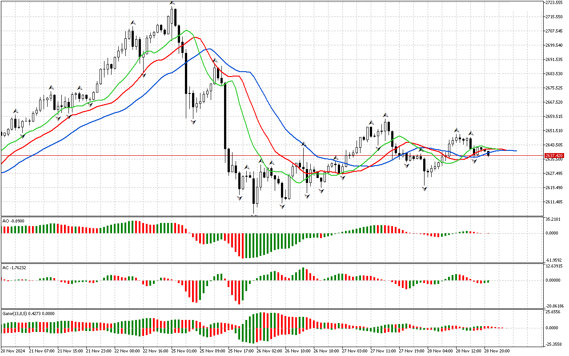Select the Gator scale minimum -25.3559
Image resolution: width=569 pixels, height=356 pixels.
click(554, 344)
